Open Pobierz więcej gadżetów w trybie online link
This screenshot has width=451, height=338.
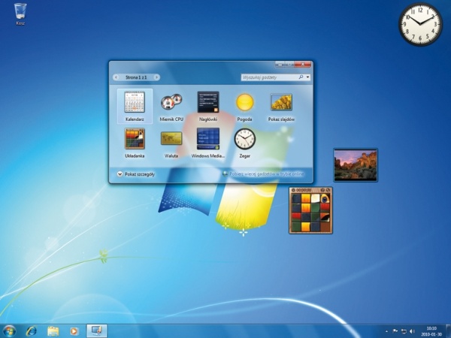click(264, 174)
